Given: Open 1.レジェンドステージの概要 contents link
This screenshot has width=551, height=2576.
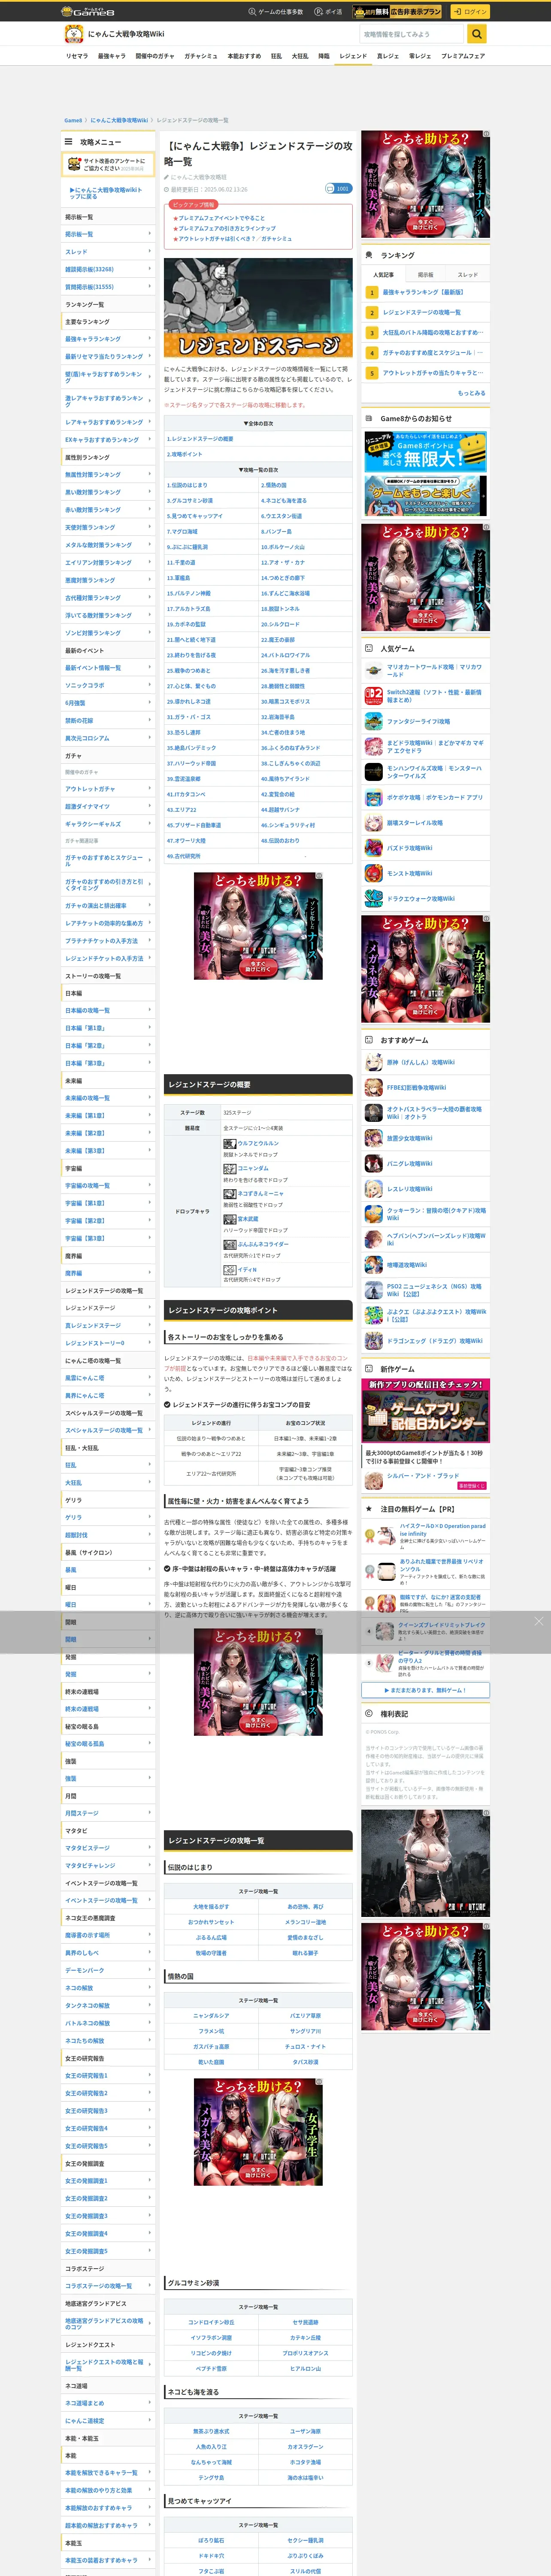Looking at the screenshot, I should pyautogui.click(x=200, y=439).
